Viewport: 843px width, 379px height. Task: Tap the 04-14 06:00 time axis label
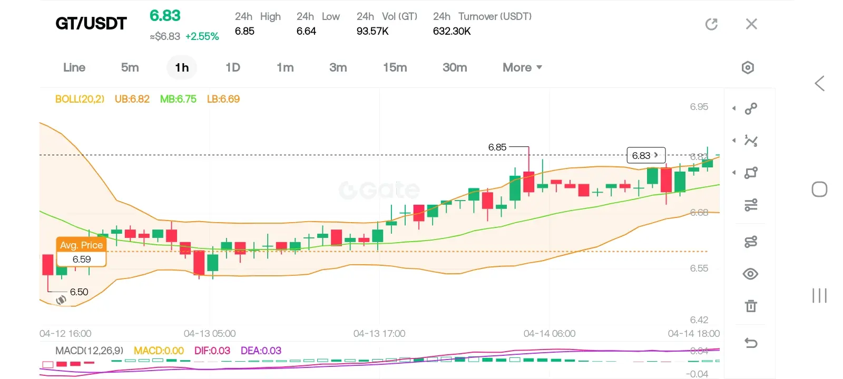coord(550,334)
